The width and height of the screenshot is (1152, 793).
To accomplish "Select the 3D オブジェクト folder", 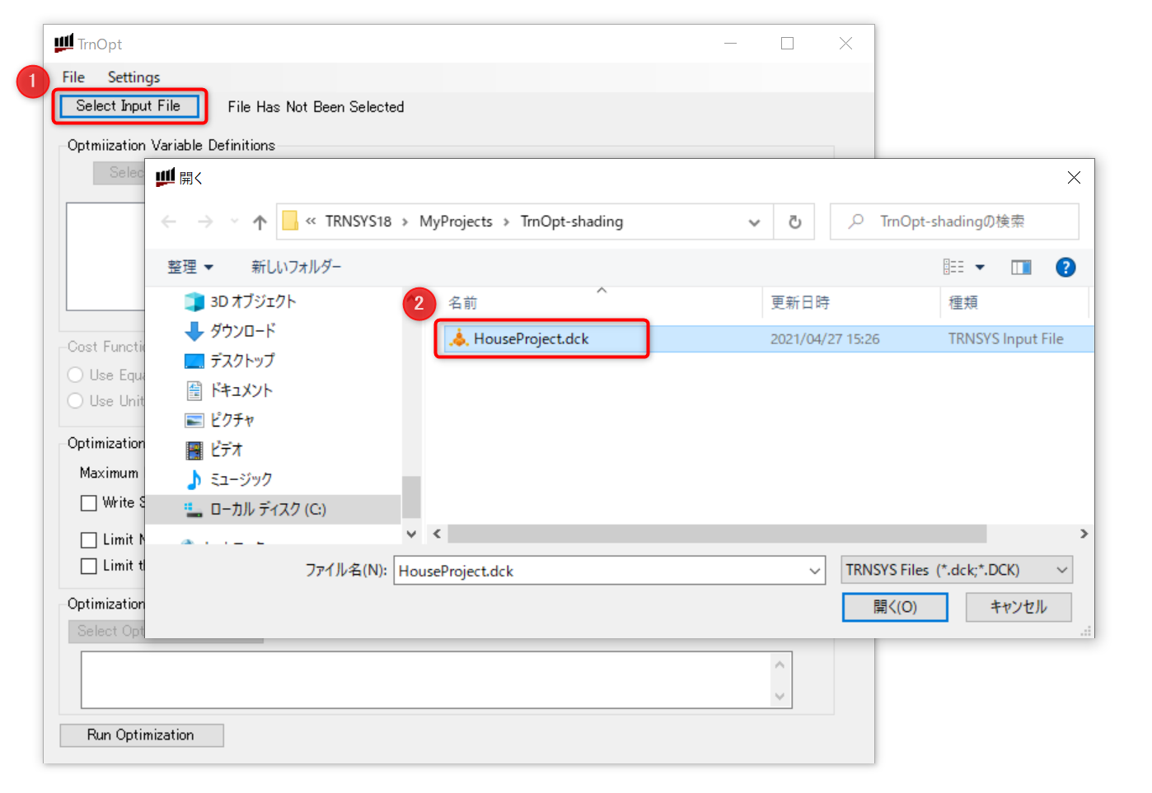I will click(252, 301).
